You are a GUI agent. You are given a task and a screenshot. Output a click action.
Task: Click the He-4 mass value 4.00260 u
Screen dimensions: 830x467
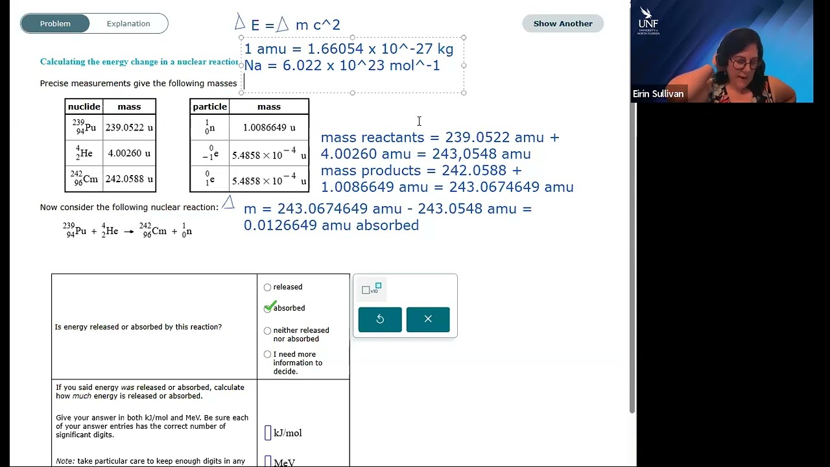pyautogui.click(x=129, y=153)
